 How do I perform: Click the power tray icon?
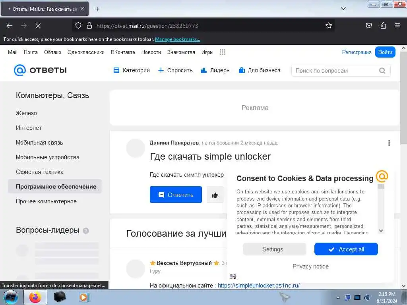tap(367, 298)
